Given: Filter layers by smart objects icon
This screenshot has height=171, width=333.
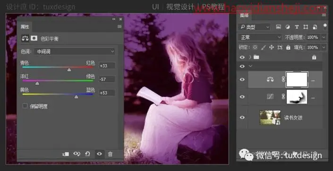Looking at the screenshot, I should 315,27.
